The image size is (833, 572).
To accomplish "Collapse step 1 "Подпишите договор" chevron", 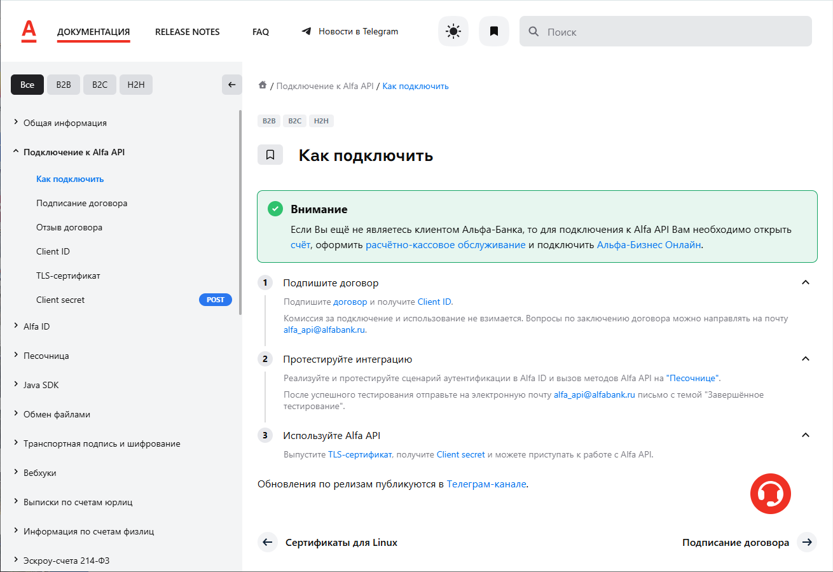I will click(805, 283).
